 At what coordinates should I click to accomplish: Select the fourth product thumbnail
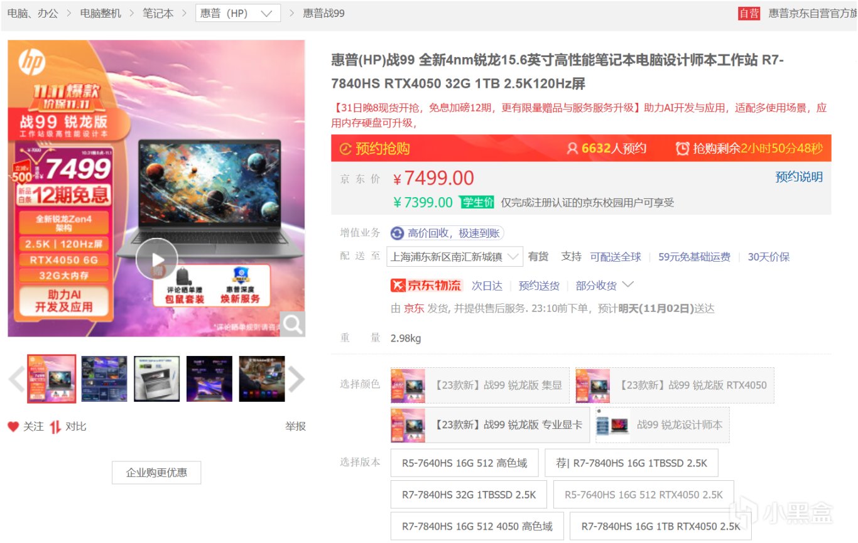[x=209, y=379]
